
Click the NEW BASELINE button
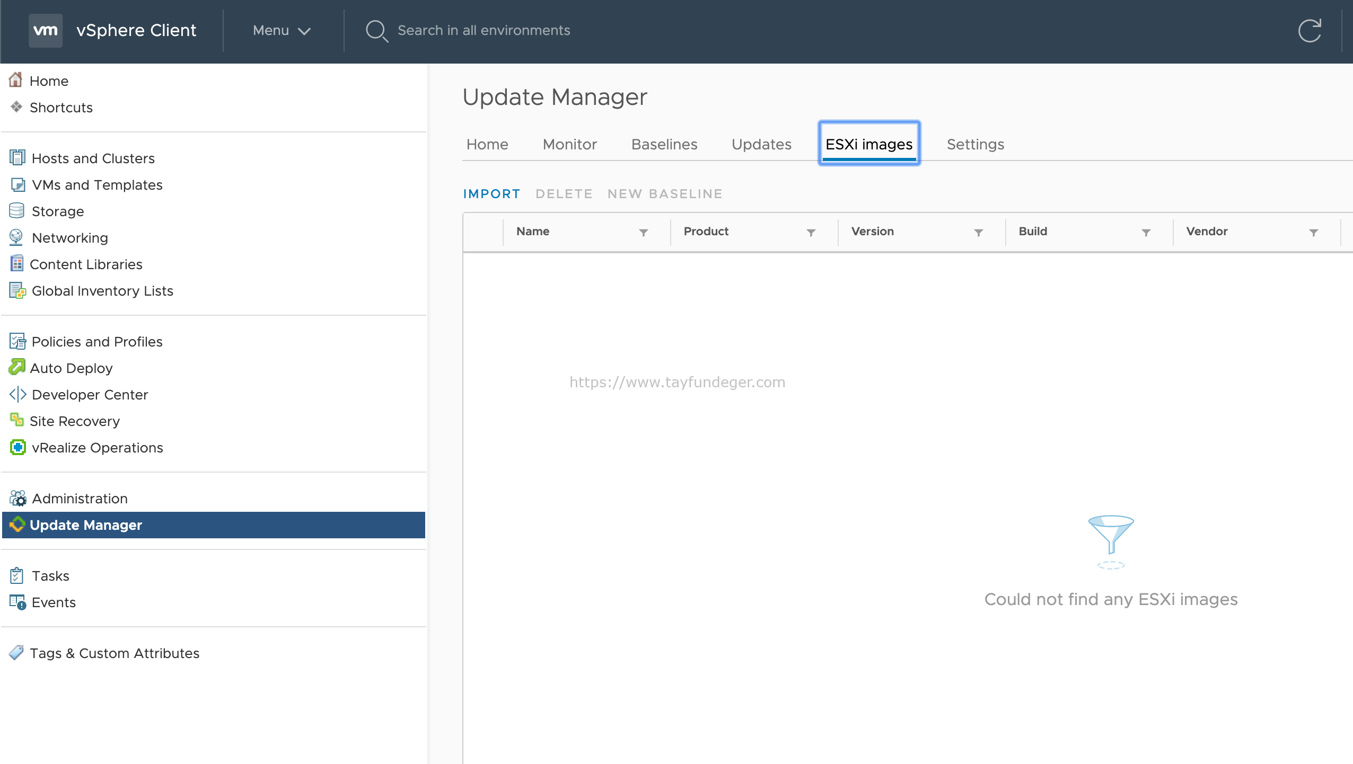click(665, 194)
